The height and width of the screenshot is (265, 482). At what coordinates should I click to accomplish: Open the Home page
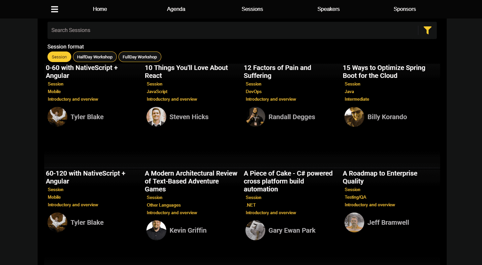click(100, 9)
